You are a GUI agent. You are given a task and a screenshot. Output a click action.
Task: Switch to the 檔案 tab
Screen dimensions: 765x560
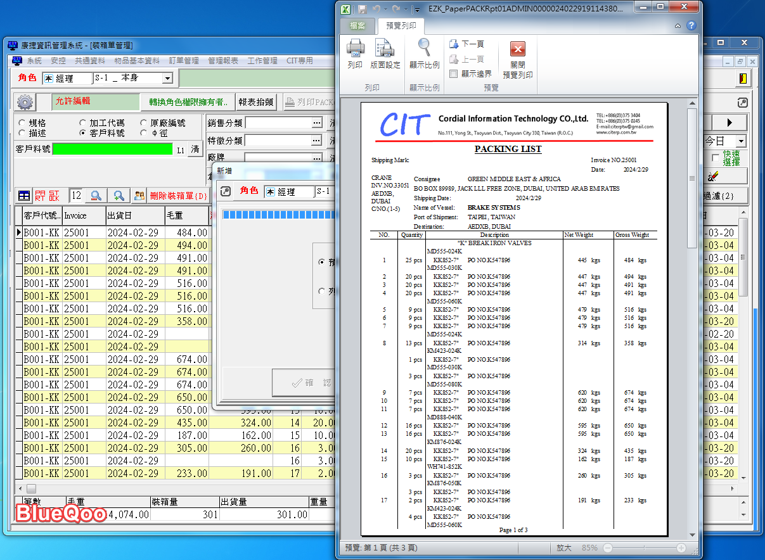[x=357, y=26]
